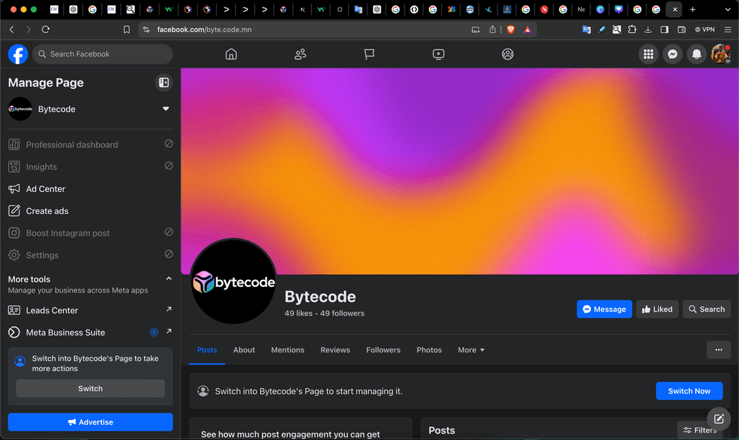
Task: Open the gradient cover photo
Action: (460, 171)
